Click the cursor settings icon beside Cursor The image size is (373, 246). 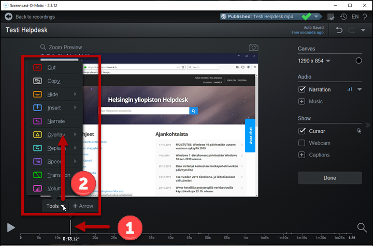click(359, 131)
